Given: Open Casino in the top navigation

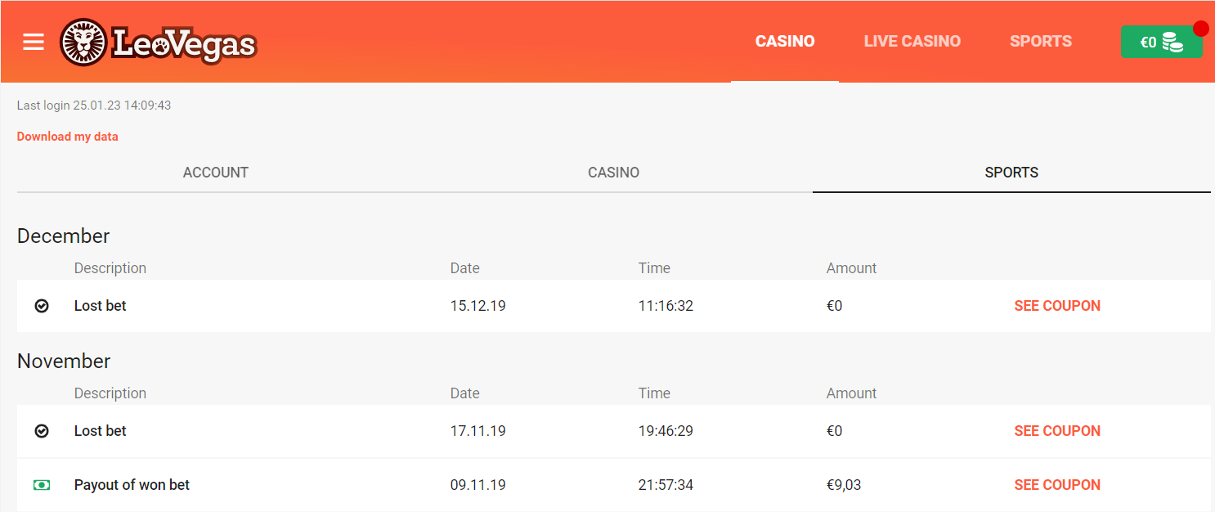Looking at the screenshot, I should (x=785, y=42).
